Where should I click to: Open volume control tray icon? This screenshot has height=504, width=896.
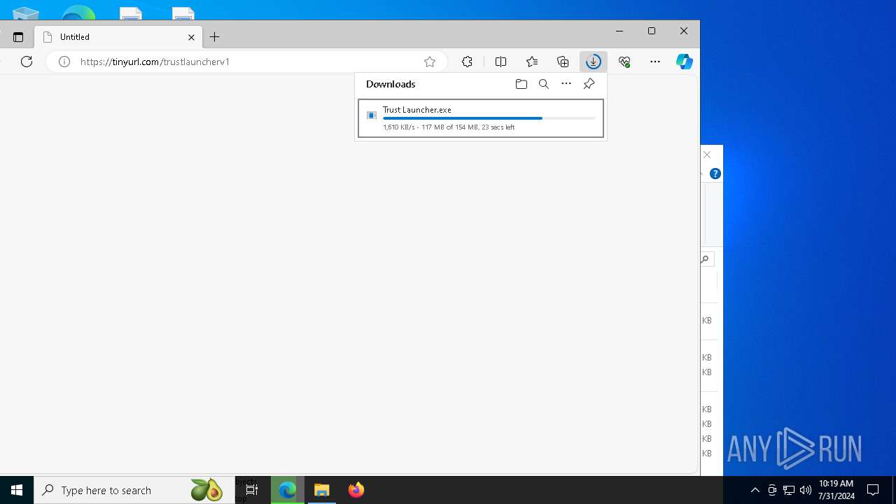(806, 490)
